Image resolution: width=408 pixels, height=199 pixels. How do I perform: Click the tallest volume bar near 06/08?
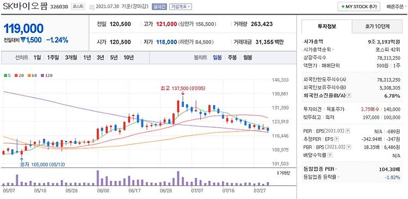pyautogui.click(x=98, y=178)
